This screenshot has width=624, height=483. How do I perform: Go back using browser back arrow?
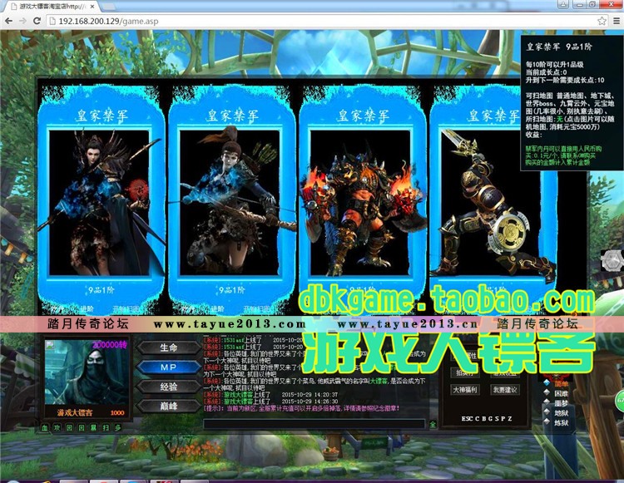click(x=9, y=21)
